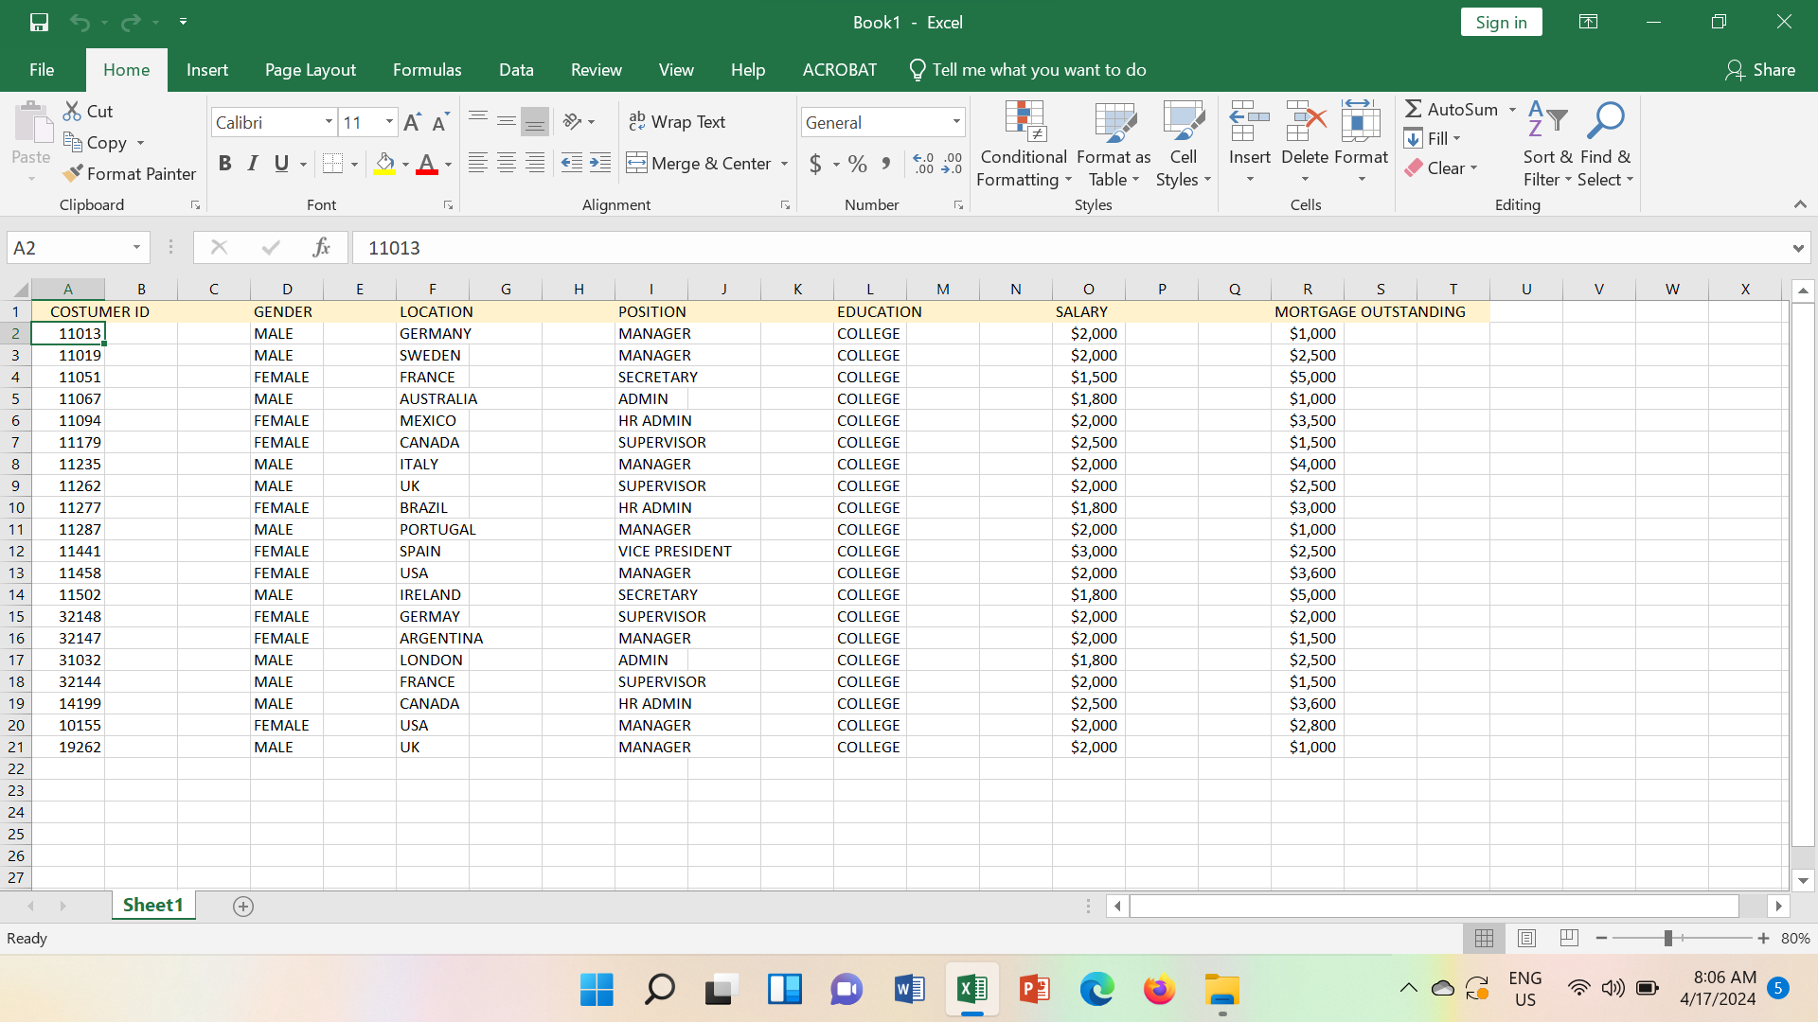Open the Name Box dropdown arrow
The image size is (1818, 1022).
point(136,247)
